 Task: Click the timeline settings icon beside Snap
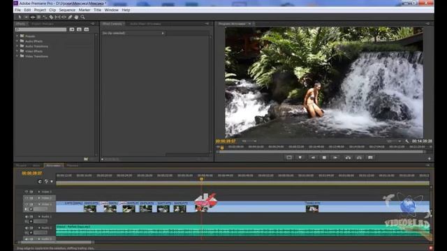pos(46,181)
